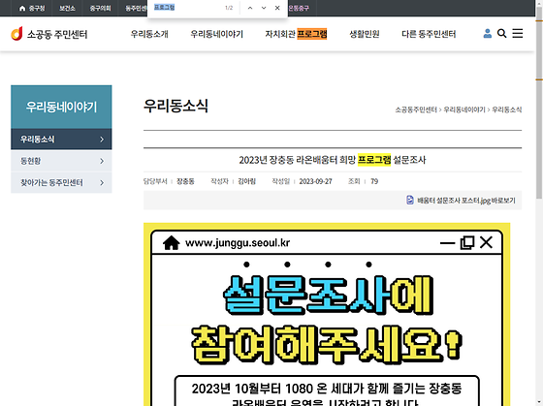Click the 우리동소식 page heading
This screenshot has width=543, height=406.
click(176, 106)
